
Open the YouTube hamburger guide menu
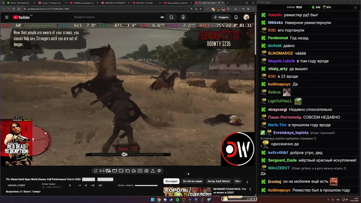pyautogui.click(x=6, y=17)
